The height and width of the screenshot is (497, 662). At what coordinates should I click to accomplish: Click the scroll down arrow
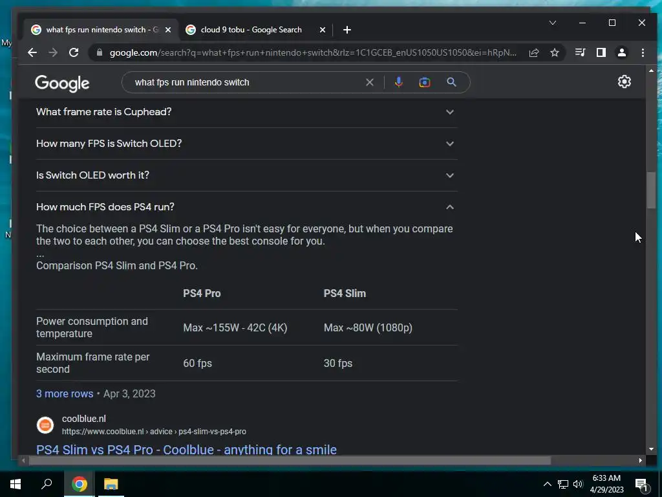coord(651,449)
